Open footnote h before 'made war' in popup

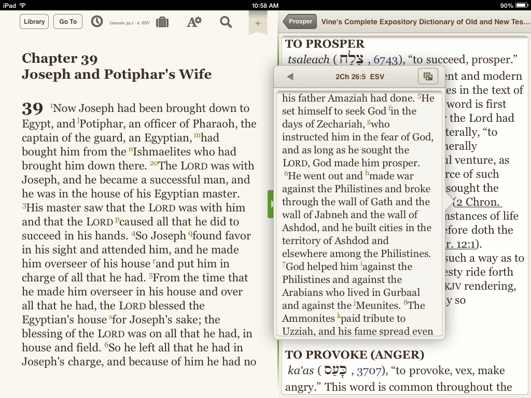coord(367,173)
